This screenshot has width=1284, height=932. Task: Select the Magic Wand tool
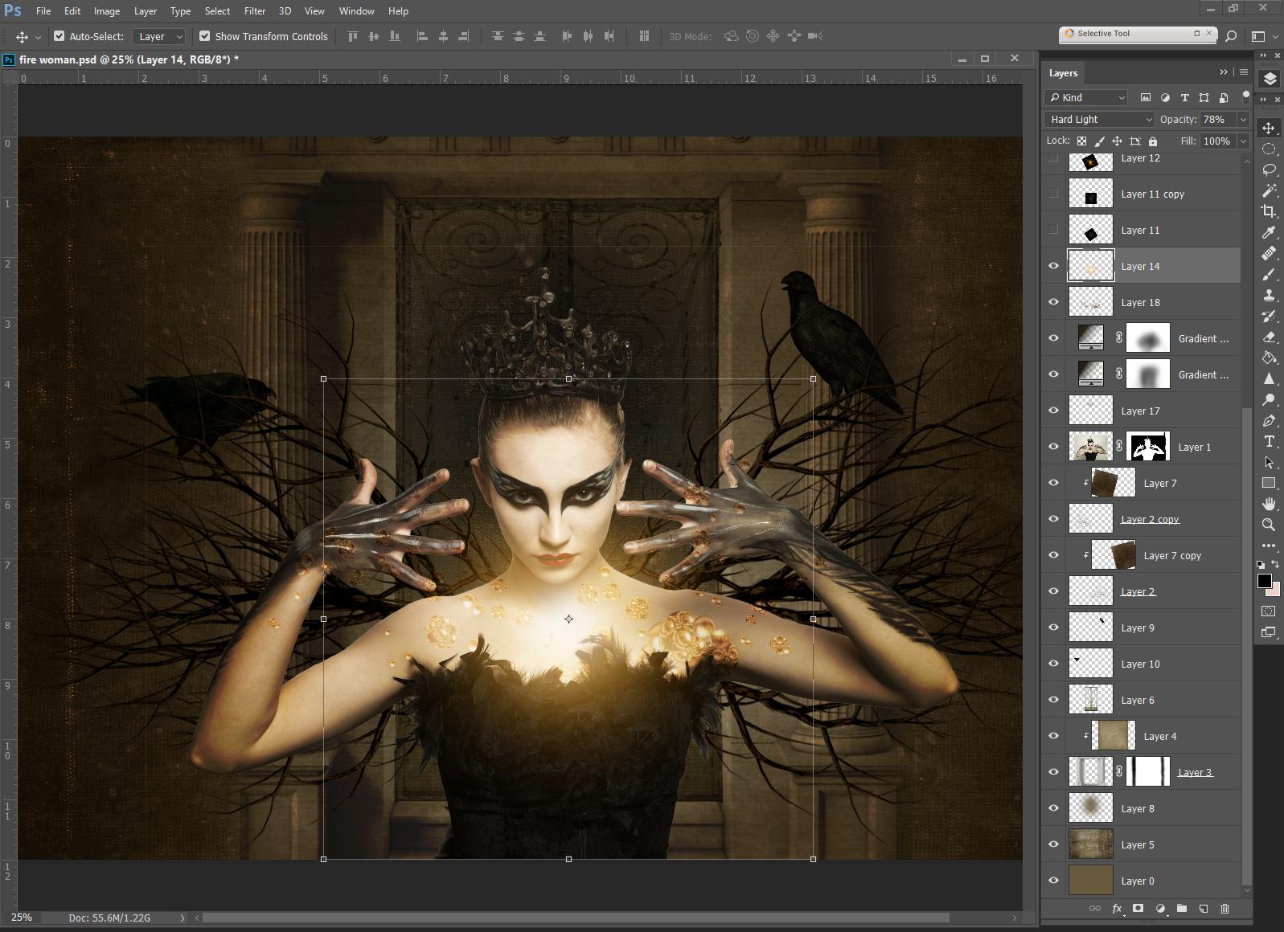1269,190
